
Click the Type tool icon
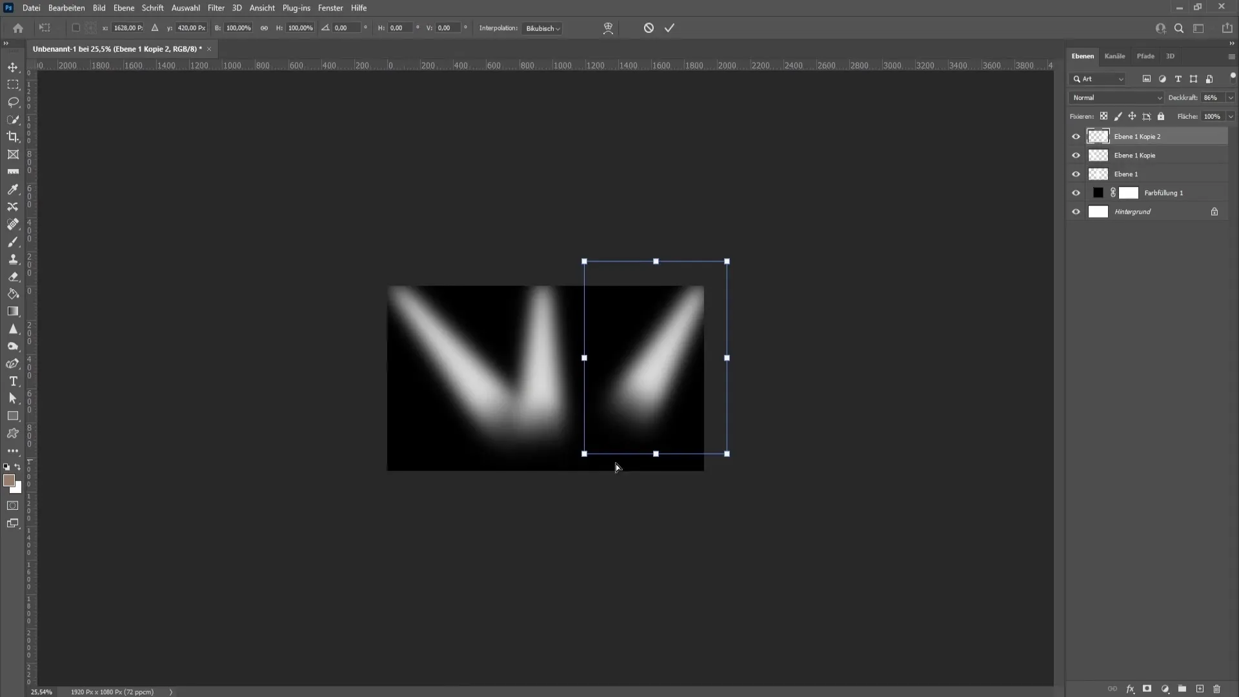[x=13, y=381]
